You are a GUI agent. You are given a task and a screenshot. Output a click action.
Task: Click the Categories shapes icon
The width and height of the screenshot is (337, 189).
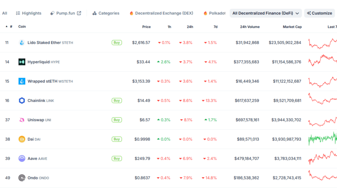(x=94, y=13)
